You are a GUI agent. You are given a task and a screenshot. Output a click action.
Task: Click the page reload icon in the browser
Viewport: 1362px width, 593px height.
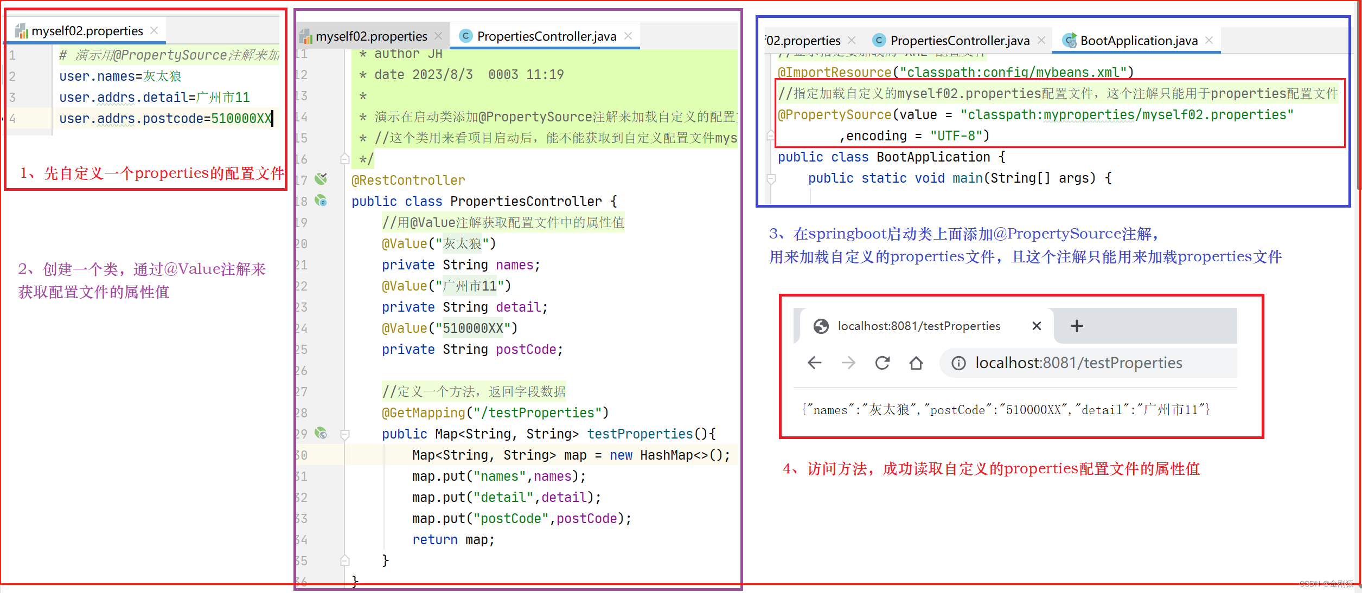(x=883, y=363)
